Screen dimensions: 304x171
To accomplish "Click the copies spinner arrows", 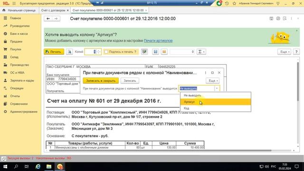I will tap(98, 52).
